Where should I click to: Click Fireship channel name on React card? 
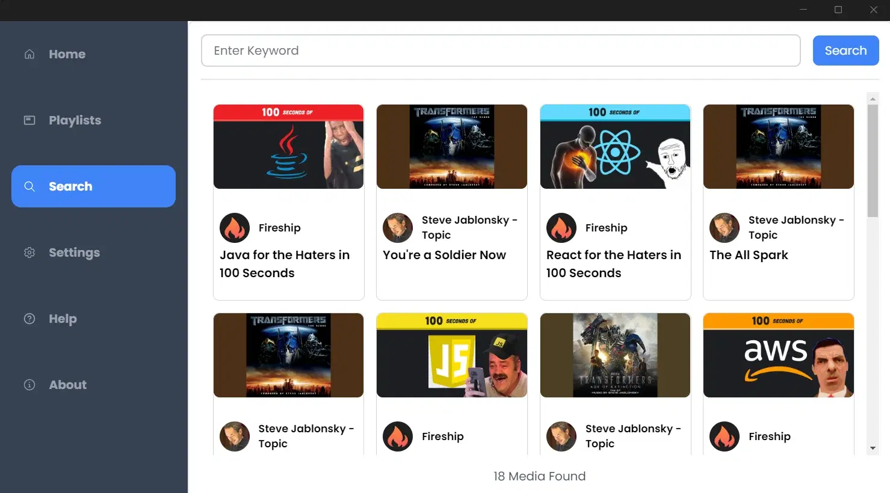click(x=607, y=228)
